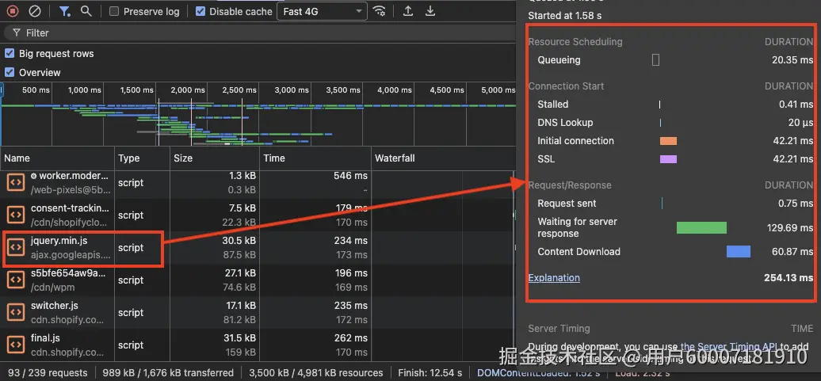Screen dimensions: 821x381
Task: Click the 500 ms overview timeline marker
Action: (x=36, y=90)
